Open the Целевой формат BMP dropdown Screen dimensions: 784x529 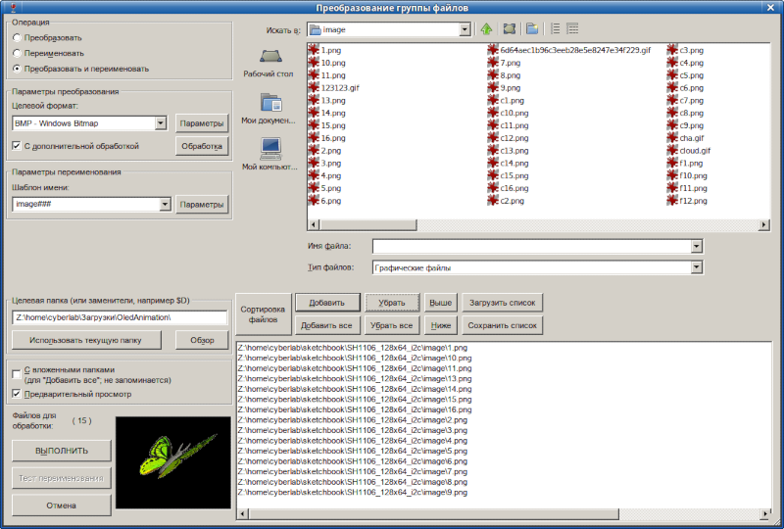tap(161, 123)
